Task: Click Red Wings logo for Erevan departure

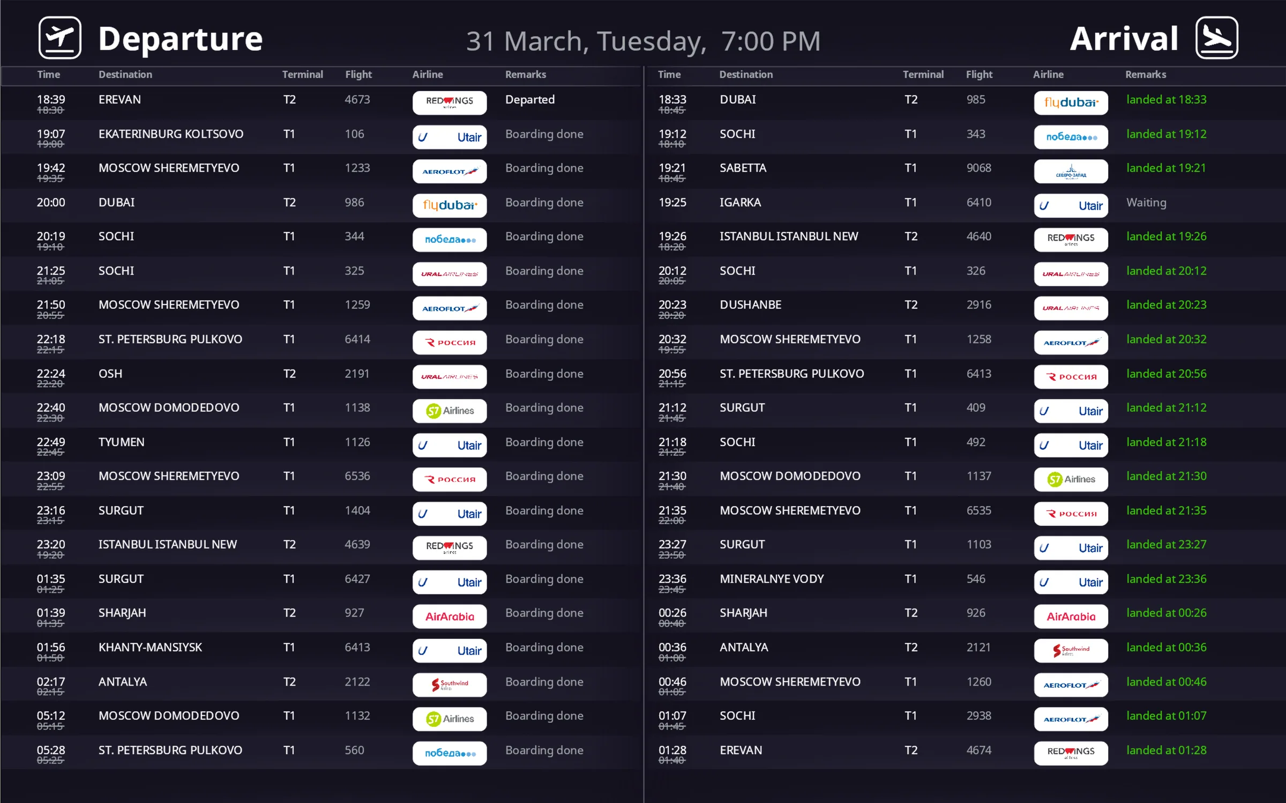Action: click(450, 102)
